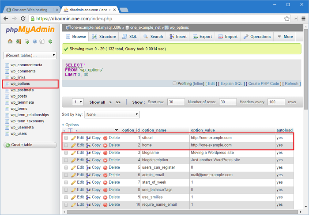The image size is (309, 215).
Task: Open phpMyAdmin home icon in sidebar
Action: [x=10, y=41]
